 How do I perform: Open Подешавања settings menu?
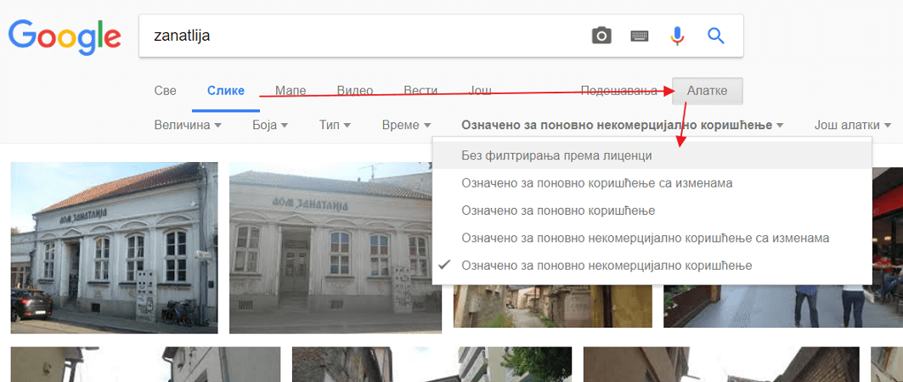618,91
